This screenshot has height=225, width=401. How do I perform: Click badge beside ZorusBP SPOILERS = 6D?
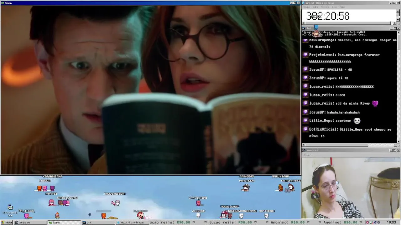coord(305,69)
